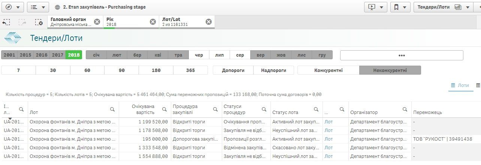Image resolution: width=481 pixels, height=165 pixels.
Task: Choose the 90 days period
Action: pos(121,70)
